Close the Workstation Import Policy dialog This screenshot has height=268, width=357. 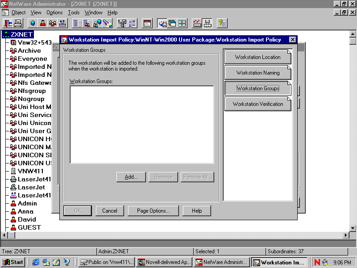pyautogui.click(x=292, y=40)
